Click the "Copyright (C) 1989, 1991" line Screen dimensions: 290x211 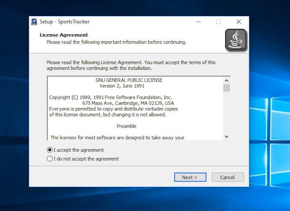(x=110, y=97)
